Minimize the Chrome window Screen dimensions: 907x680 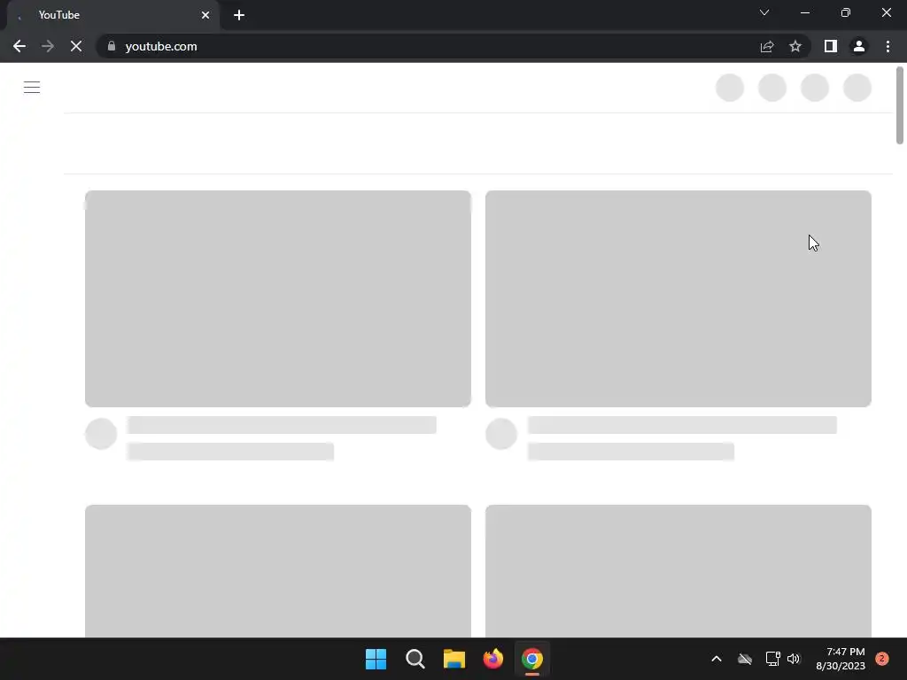805,12
